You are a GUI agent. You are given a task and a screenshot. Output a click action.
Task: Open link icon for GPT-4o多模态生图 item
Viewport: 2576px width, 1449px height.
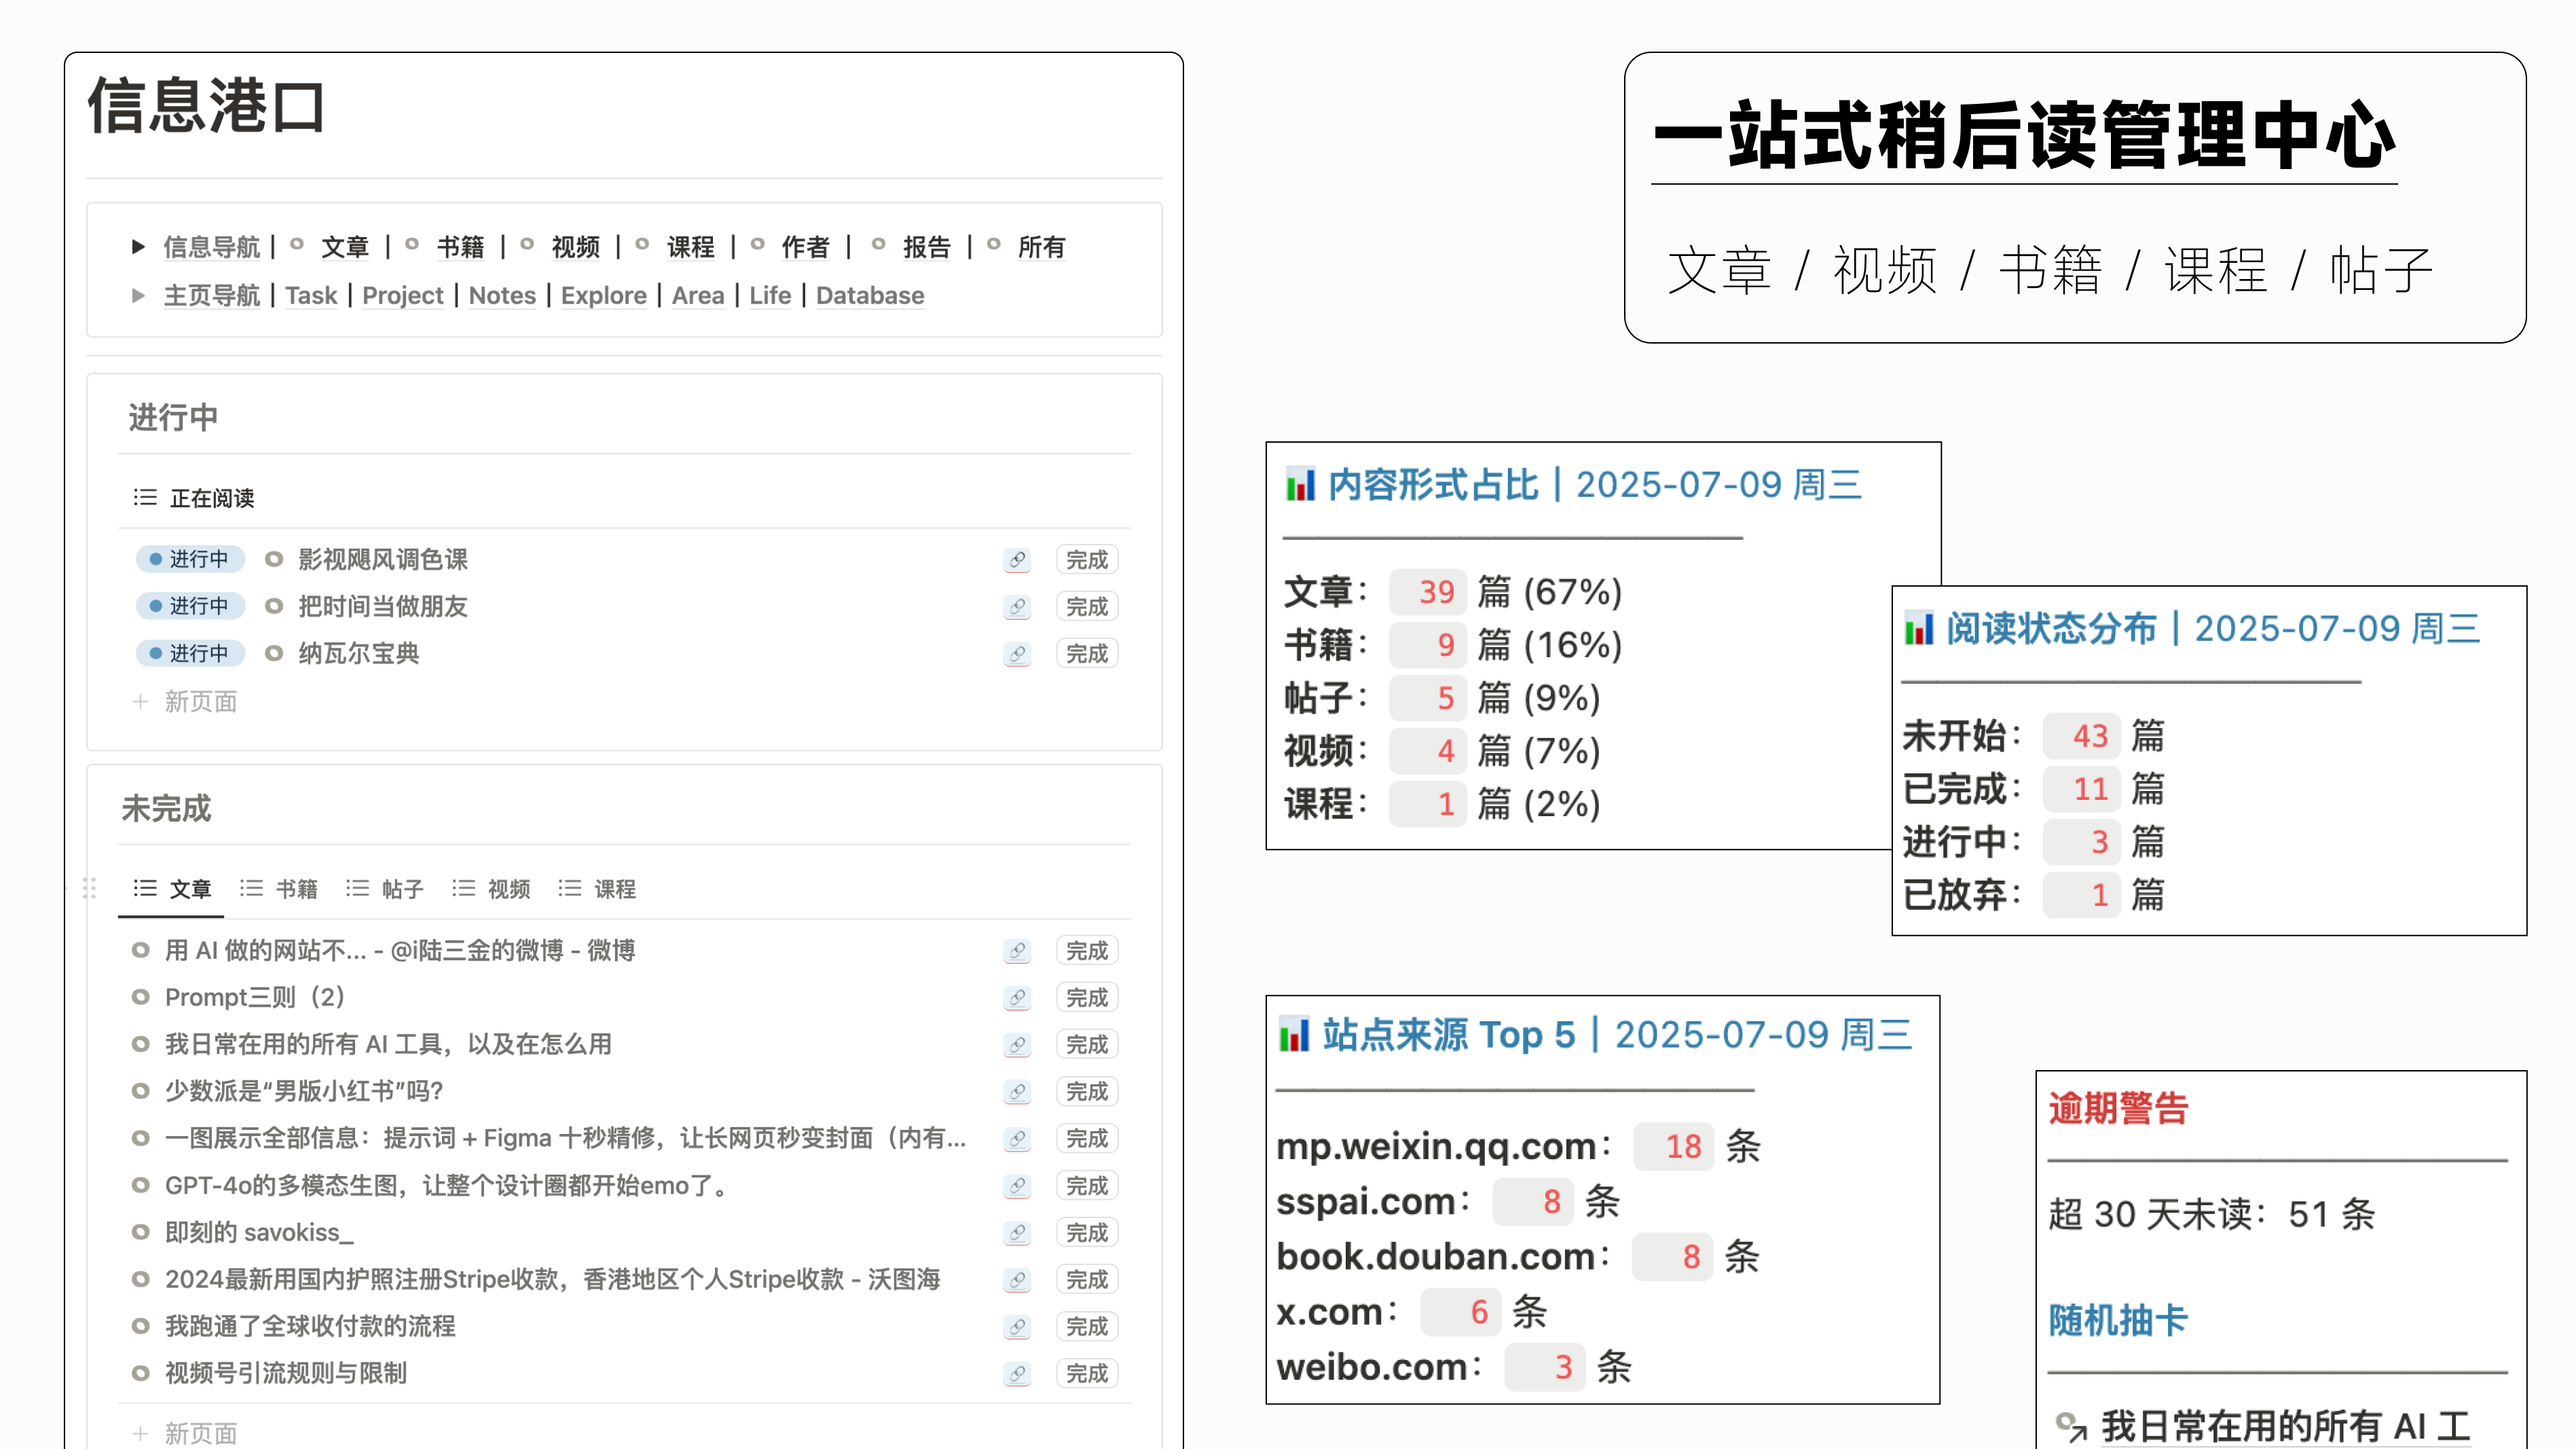point(1017,1185)
